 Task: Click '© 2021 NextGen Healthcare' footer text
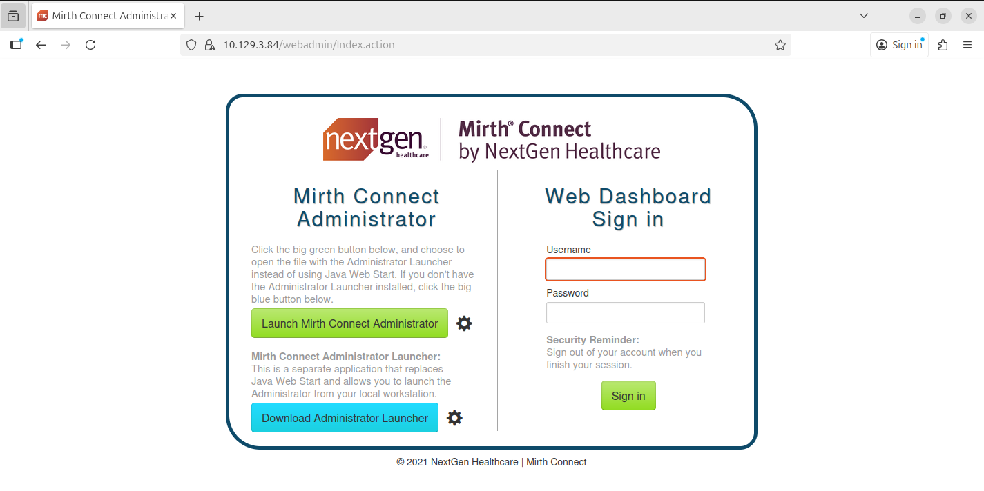click(457, 462)
